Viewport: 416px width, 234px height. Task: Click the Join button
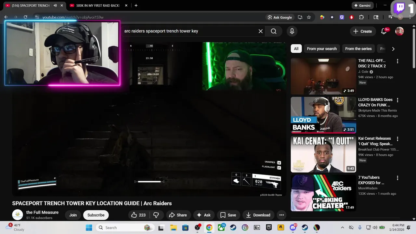click(x=73, y=215)
